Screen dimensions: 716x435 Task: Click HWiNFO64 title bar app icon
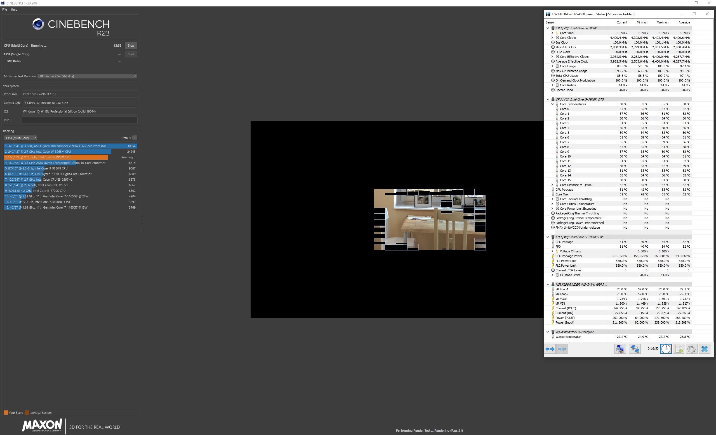(548, 14)
